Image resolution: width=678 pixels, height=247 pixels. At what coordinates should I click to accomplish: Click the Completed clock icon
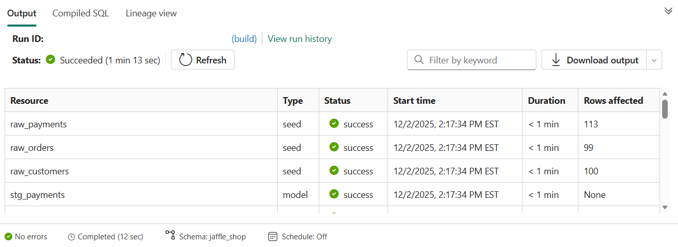71,237
